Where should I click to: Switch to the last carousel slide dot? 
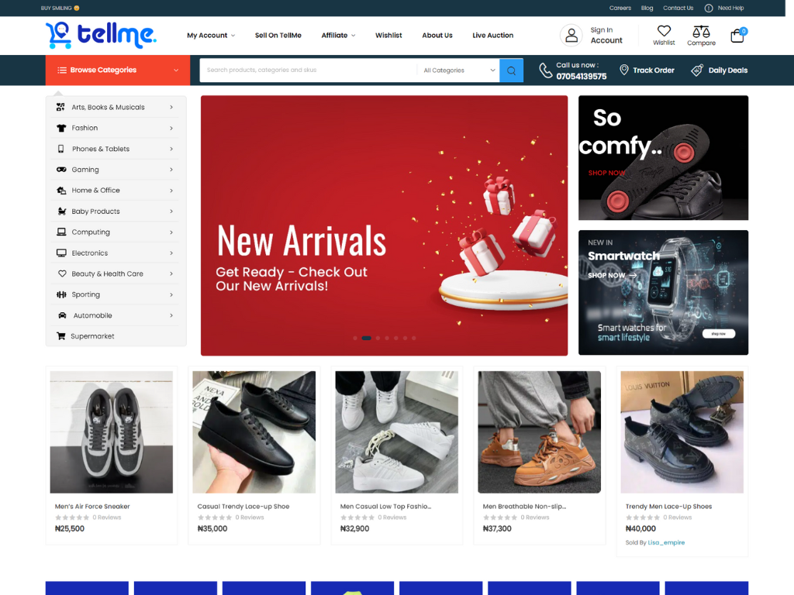coord(414,338)
